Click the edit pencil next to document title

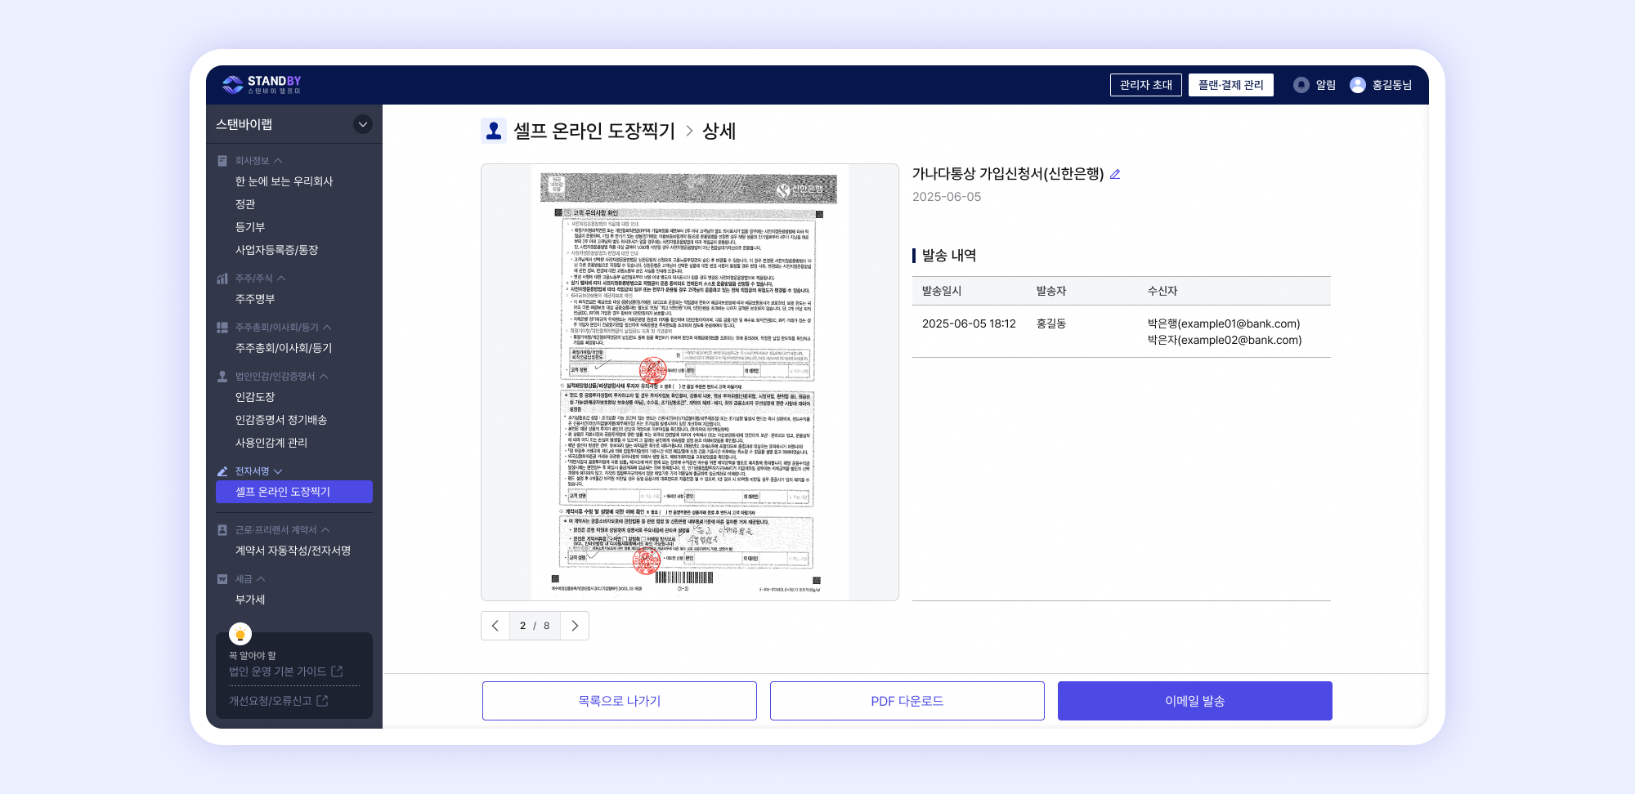1115,174
